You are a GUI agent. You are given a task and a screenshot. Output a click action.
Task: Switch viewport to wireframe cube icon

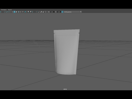coord(12,12)
